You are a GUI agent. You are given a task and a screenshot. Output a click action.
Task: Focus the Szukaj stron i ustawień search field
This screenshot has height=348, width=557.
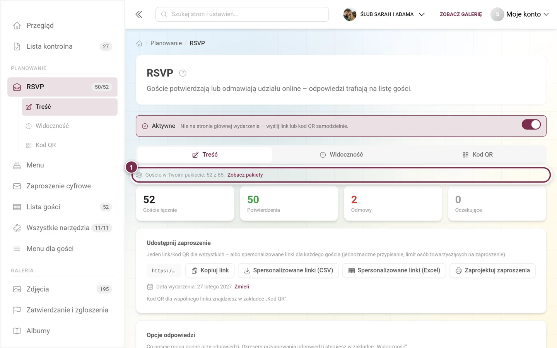pyautogui.click(x=242, y=14)
